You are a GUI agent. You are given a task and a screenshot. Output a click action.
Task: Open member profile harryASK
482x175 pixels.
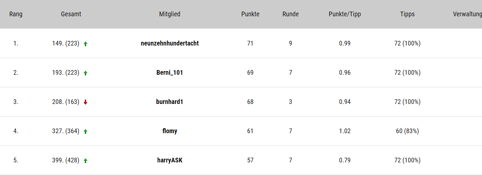click(170, 160)
